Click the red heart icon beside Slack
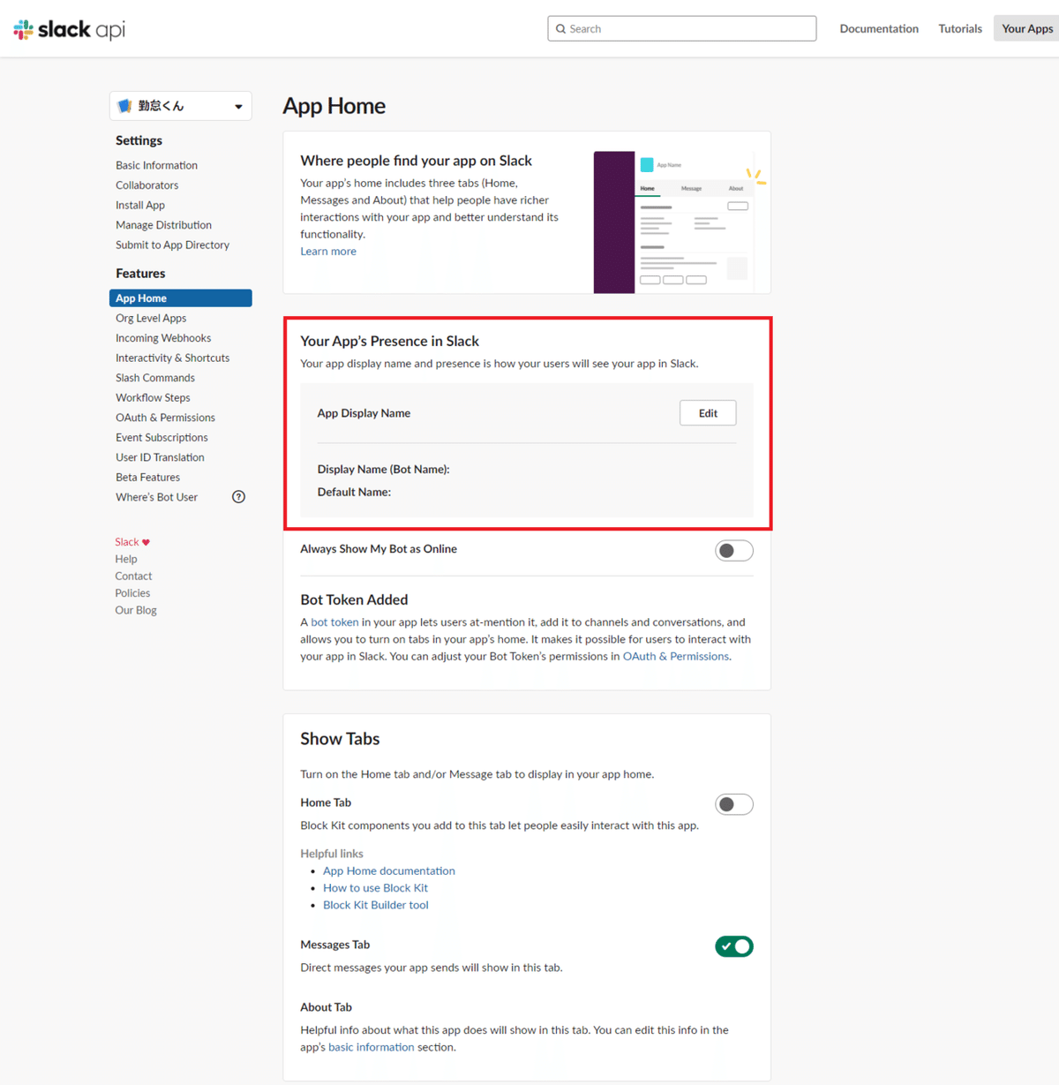Viewport: 1059px width, 1085px height. (x=146, y=542)
